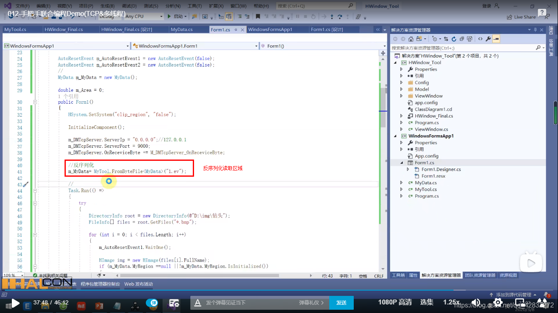Click the bookmark icon in toolbar

(x=258, y=16)
